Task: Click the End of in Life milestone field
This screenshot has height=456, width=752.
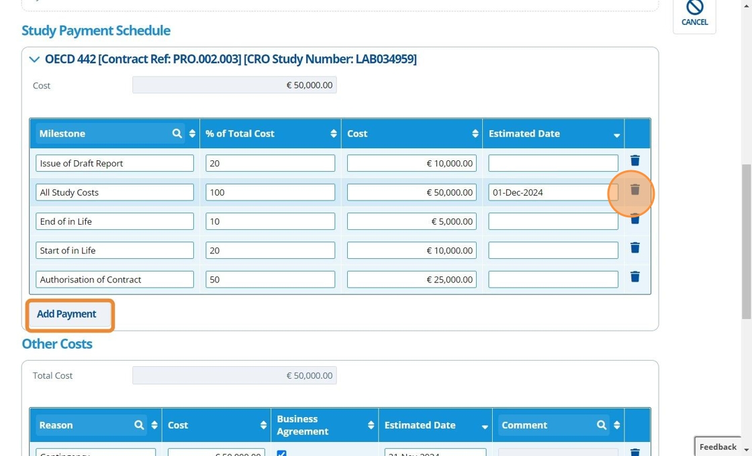Action: [x=115, y=221]
